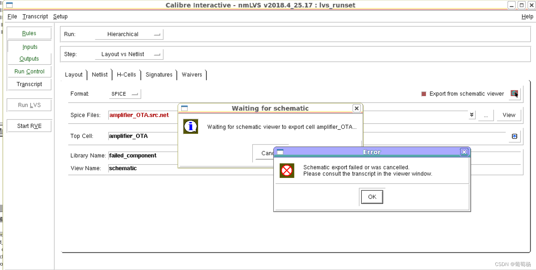Close the Calibre Interactive window
Image resolution: width=536 pixels, height=270 pixels.
click(x=531, y=5)
